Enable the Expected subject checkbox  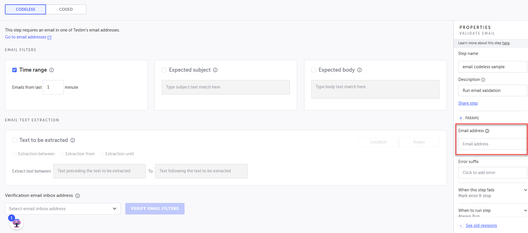[164, 70]
